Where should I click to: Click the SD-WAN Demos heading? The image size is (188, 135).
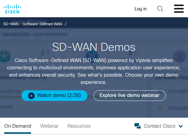pos(94,47)
